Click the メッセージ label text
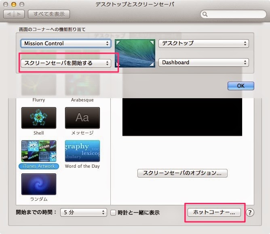Viewport: 270px width, 234px height. tap(82, 133)
